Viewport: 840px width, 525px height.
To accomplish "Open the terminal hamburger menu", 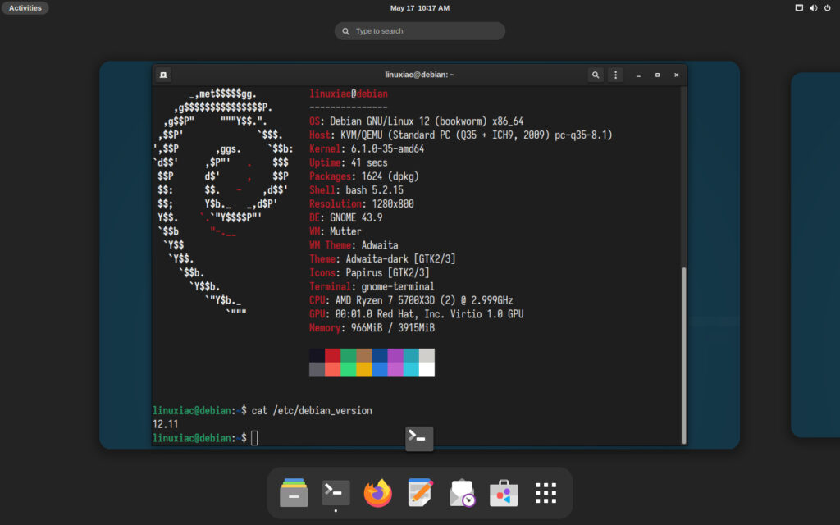I will [x=616, y=75].
